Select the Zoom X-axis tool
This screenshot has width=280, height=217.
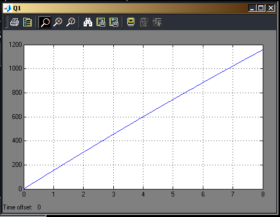pyautogui.click(x=58, y=22)
